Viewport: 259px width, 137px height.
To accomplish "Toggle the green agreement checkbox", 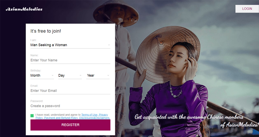I will (32, 116).
